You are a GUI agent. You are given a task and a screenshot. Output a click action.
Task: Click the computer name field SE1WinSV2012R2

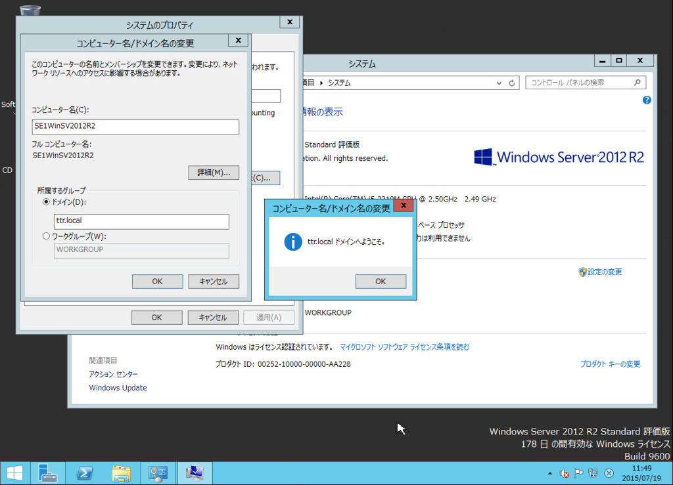(x=135, y=127)
